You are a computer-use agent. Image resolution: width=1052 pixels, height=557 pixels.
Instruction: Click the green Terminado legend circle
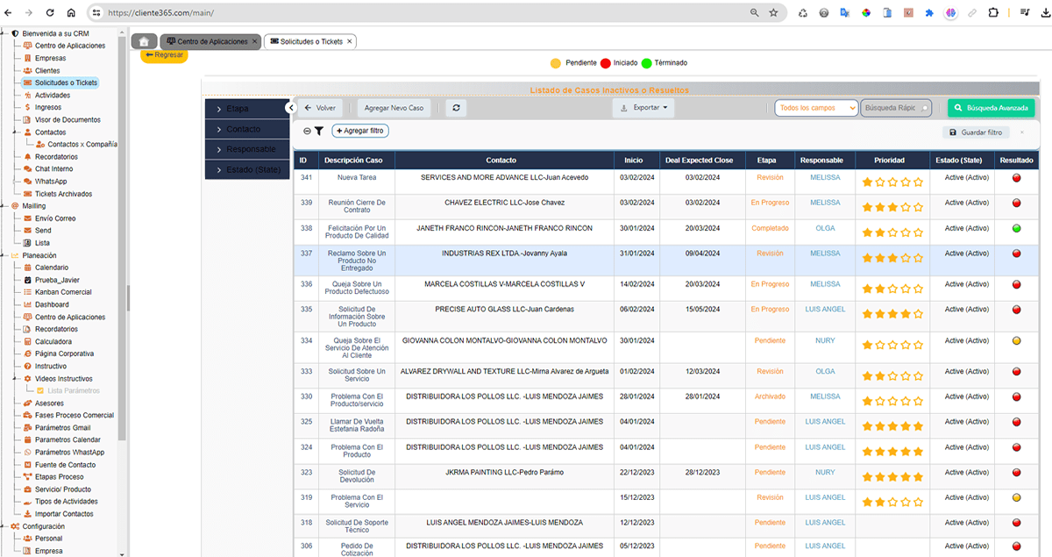pyautogui.click(x=647, y=63)
